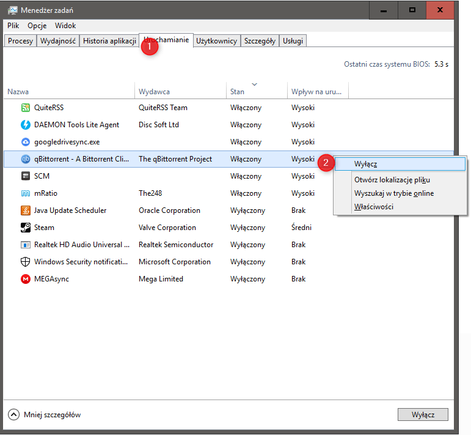Click the Wyłącz button at bottom right
Screen dimensions: 471x435
423,415
